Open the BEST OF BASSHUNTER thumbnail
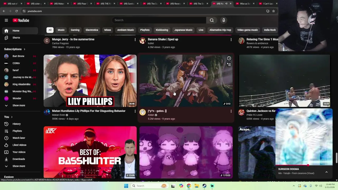338x190 pixels. [90, 152]
